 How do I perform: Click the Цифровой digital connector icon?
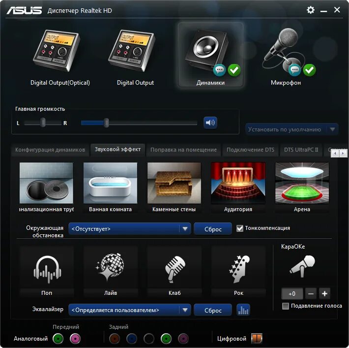point(257,339)
